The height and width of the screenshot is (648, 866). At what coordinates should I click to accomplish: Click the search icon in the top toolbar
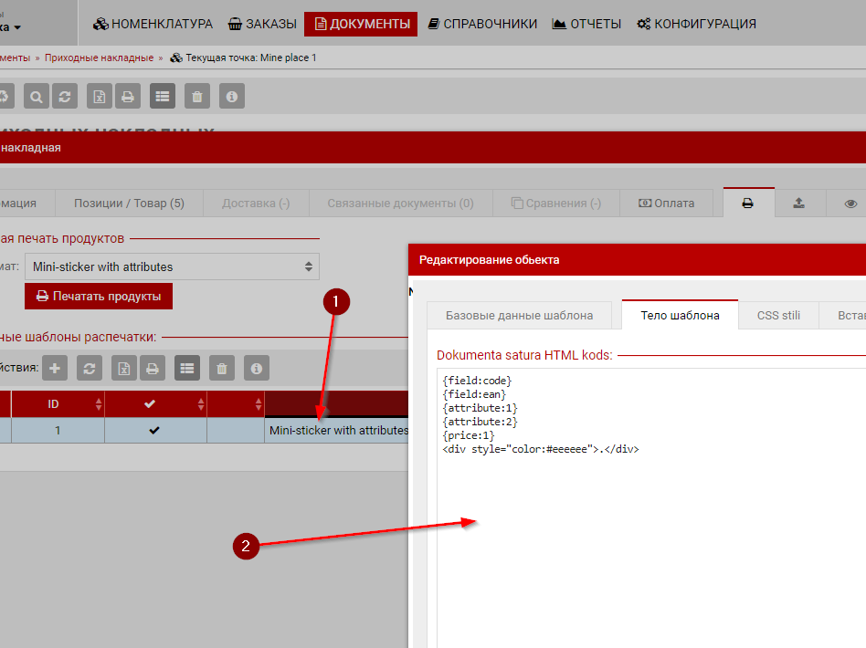pos(37,96)
